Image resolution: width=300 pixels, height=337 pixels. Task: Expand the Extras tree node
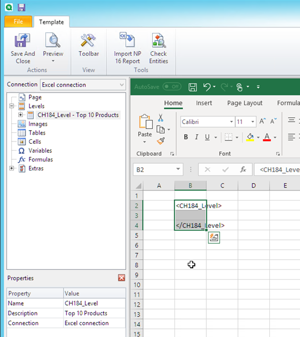pyautogui.click(x=11, y=168)
